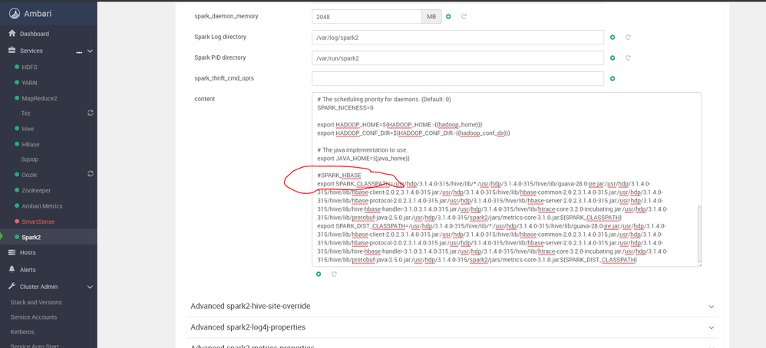
Task: Click undo icon for Spark Log directory
Action: pos(629,37)
